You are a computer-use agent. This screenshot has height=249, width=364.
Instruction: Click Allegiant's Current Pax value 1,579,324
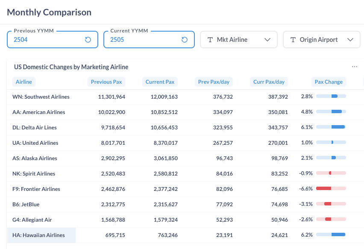(x=165, y=220)
